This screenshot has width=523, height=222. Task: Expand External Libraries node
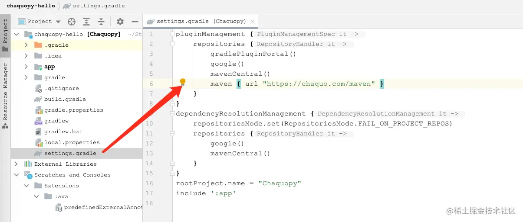(x=16, y=164)
